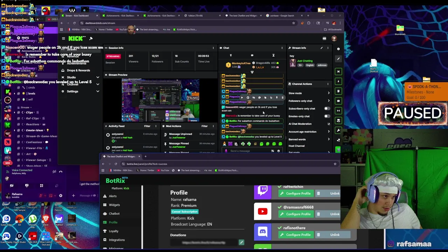Click Cancel Subscription button
Viewport: 448px width, 252px height.
185,212
